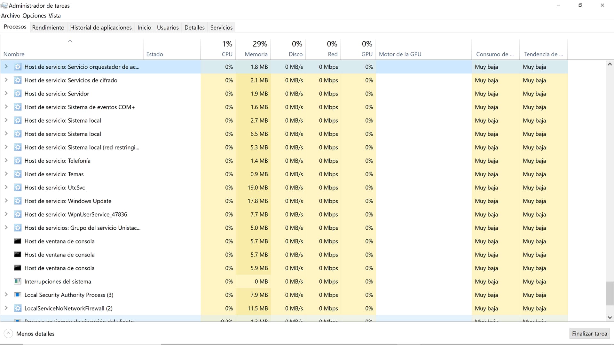Screen dimensions: 614x345
Task: Select the Procesos tab
Action: click(x=15, y=27)
